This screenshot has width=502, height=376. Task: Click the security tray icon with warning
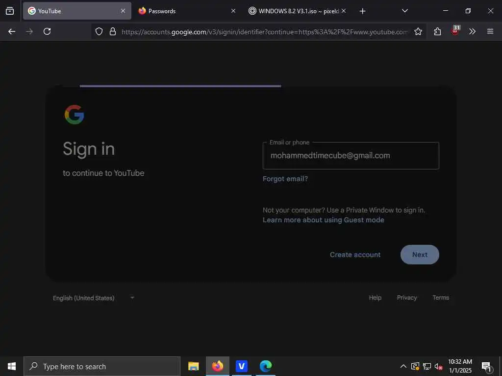415,366
